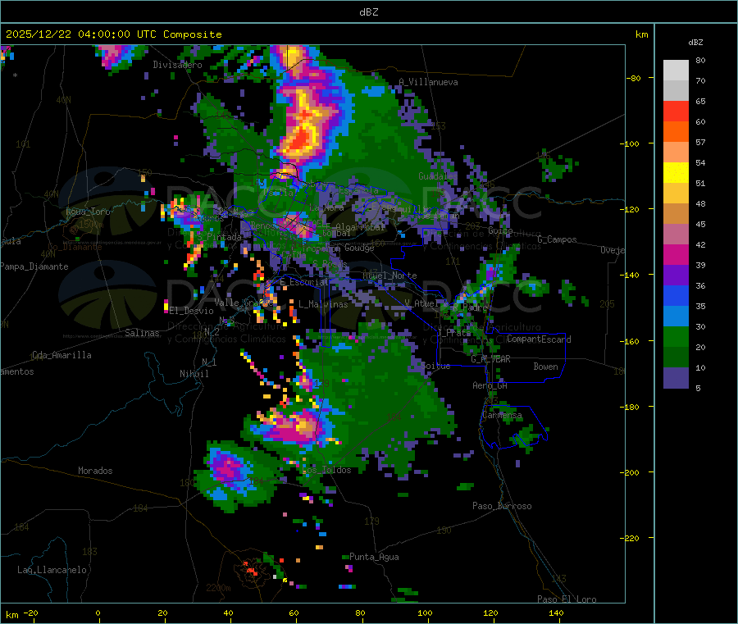
Task: Click the Guadales map label
Action: [438, 176]
